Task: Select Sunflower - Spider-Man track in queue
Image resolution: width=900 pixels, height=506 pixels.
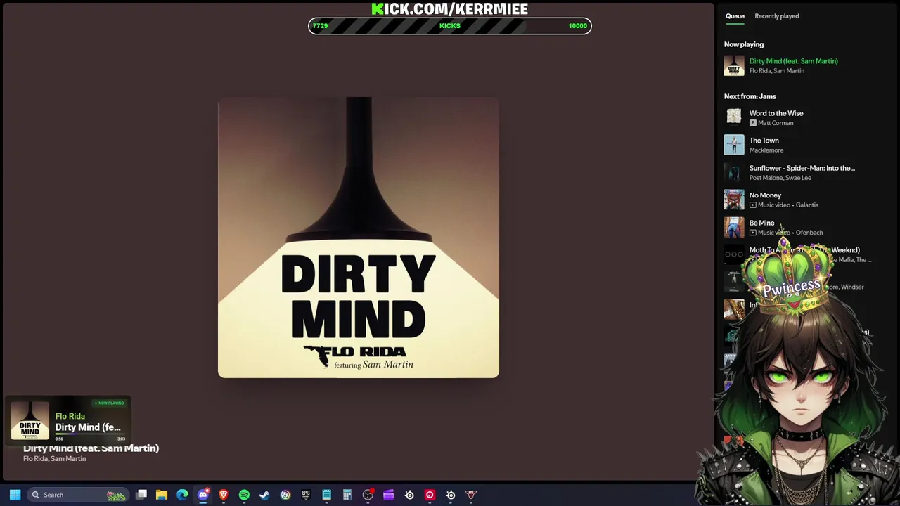Action: point(802,168)
